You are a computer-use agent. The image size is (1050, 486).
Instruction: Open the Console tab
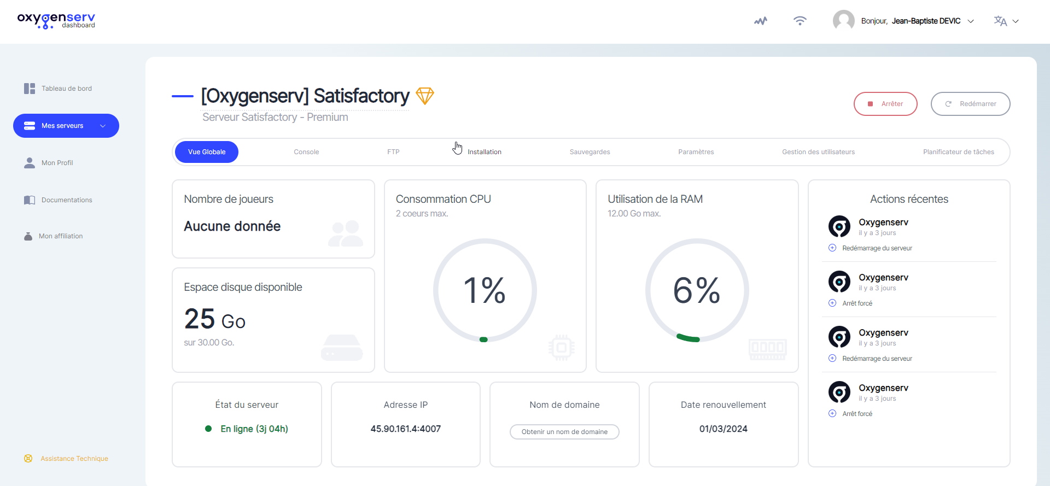[306, 152]
